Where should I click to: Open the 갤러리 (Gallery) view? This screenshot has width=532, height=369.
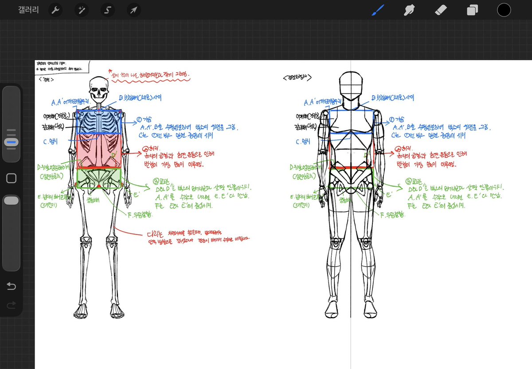28,10
